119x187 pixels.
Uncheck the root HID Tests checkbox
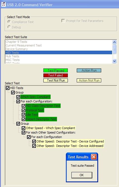click(x=8, y=88)
